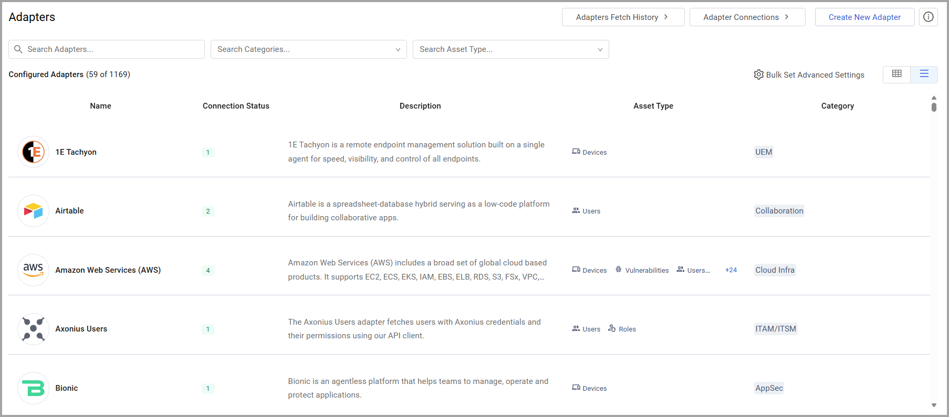Screen dimensions: 949x417
Task: Click Bionic connection count badge
Action: click(x=208, y=388)
